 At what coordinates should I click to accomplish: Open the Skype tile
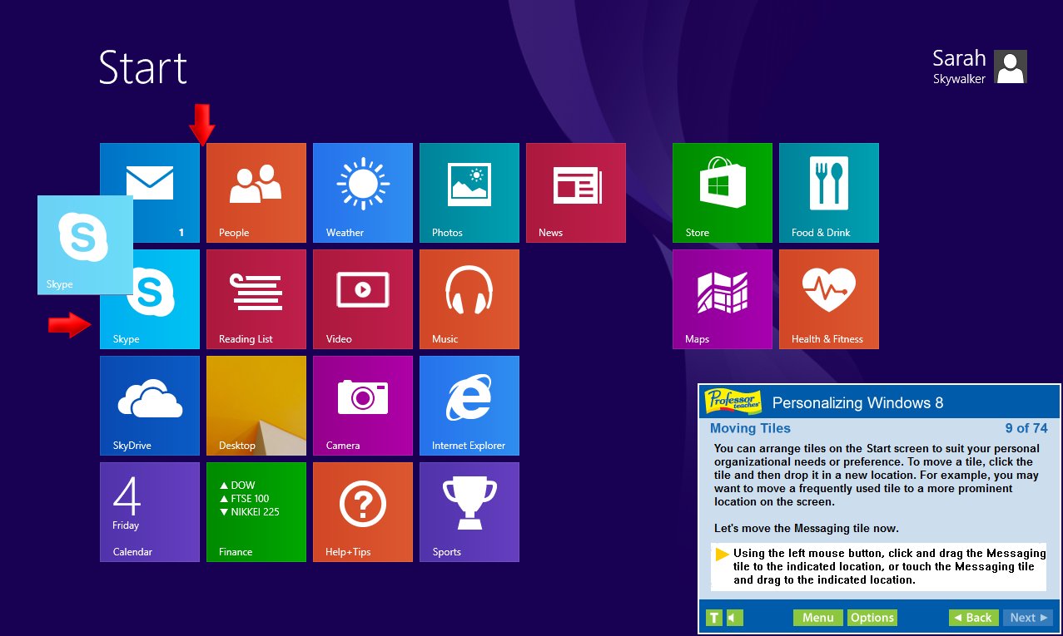point(149,298)
